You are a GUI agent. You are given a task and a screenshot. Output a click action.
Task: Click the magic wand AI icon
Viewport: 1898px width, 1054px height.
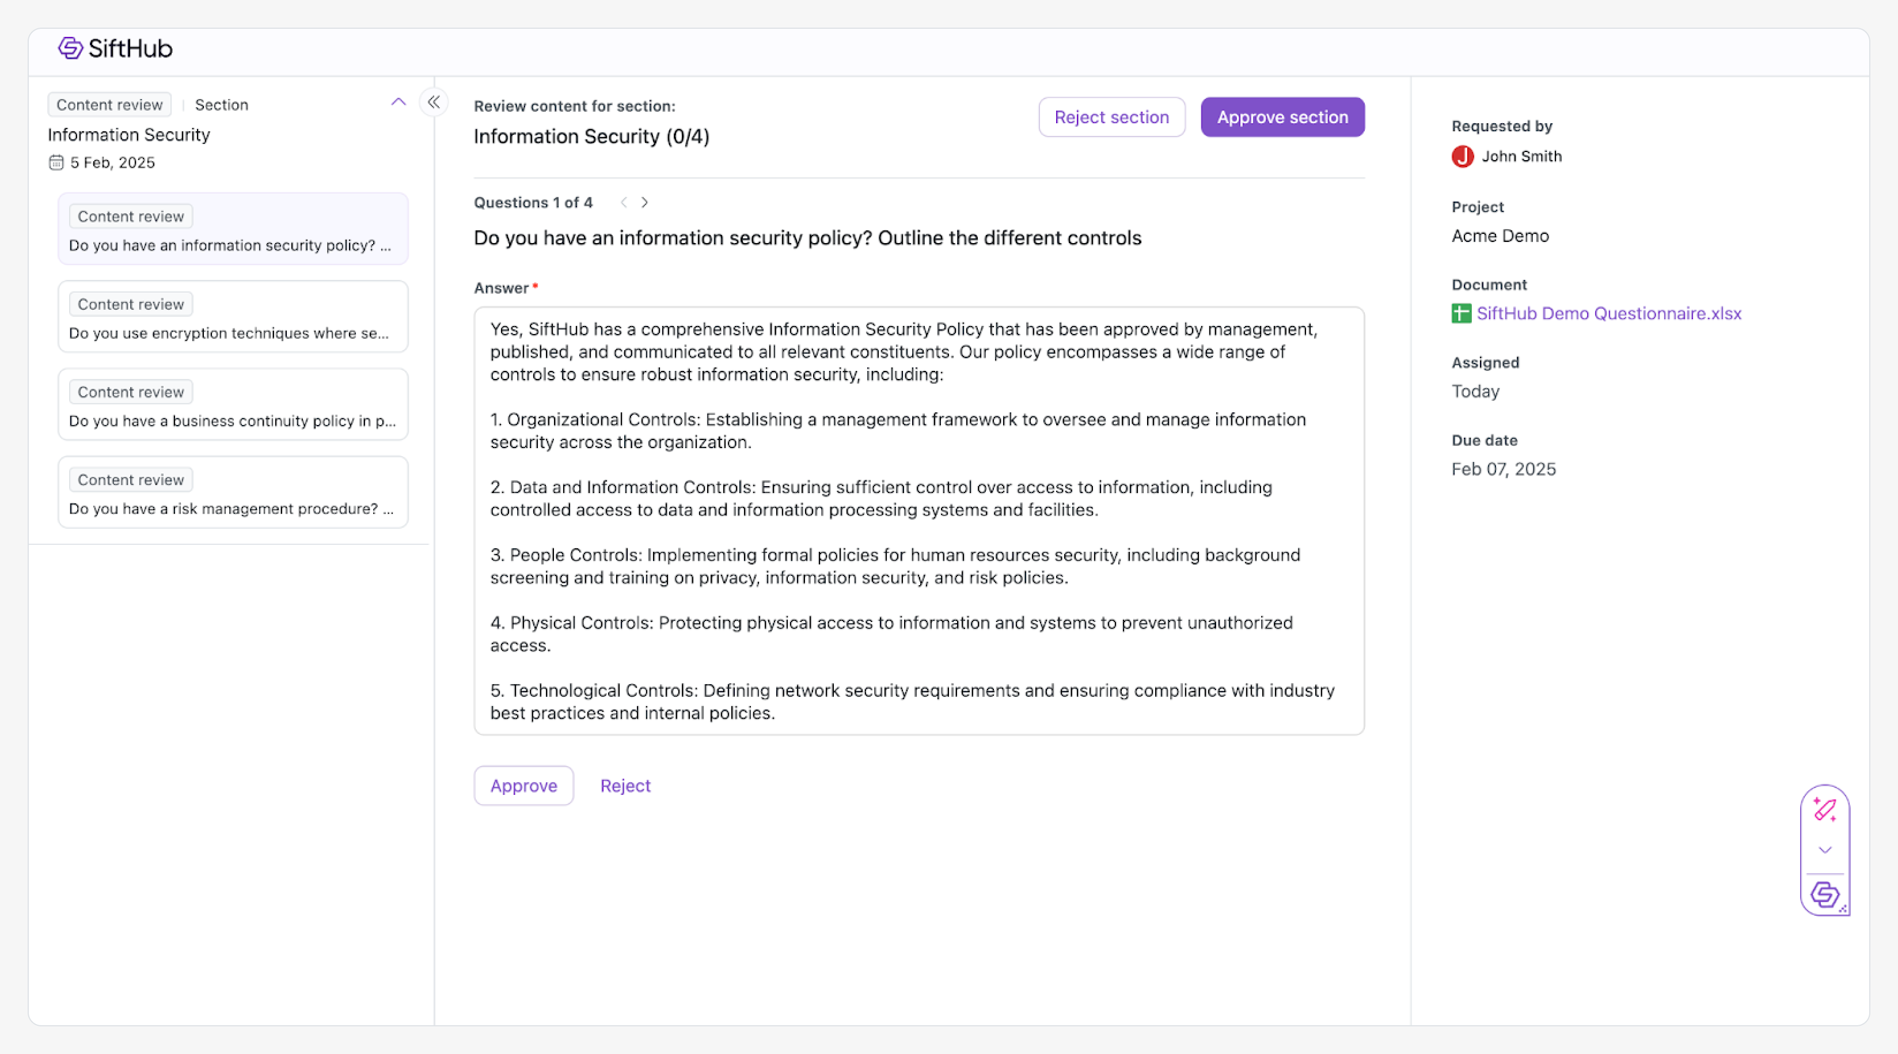(1824, 810)
